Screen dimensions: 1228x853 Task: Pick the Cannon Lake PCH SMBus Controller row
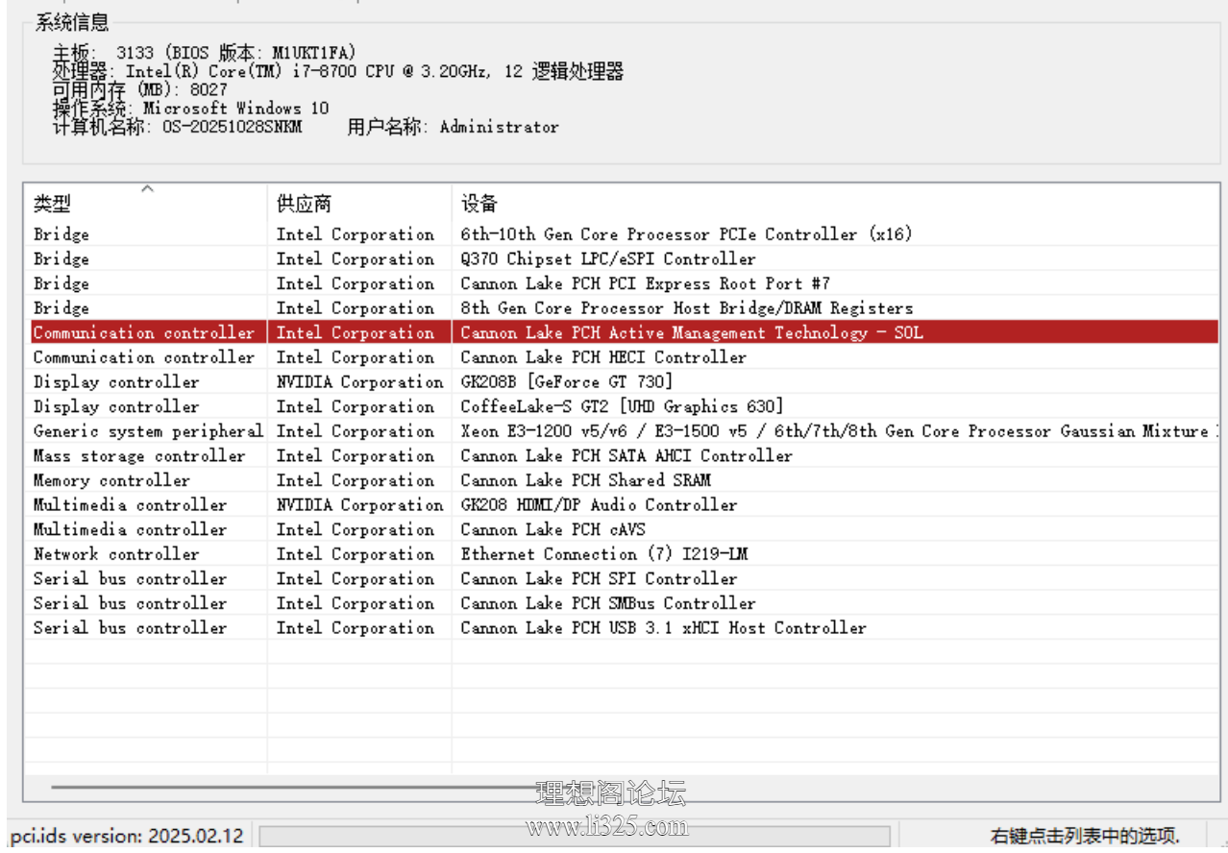pos(607,603)
